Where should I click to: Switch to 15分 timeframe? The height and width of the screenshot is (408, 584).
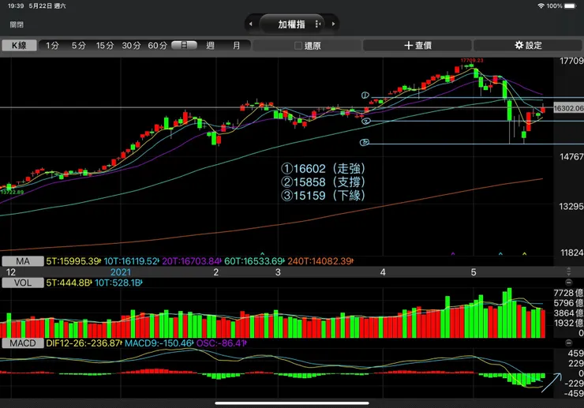pos(105,46)
